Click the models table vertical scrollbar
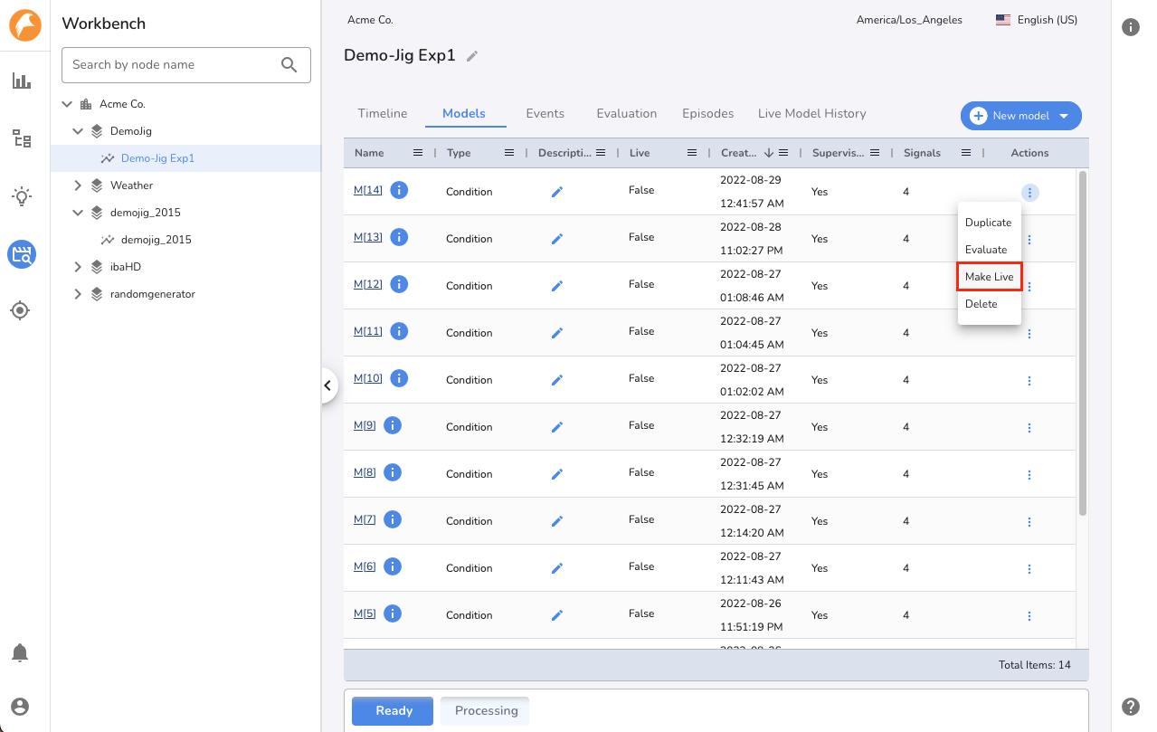The image size is (1157, 732). 1083,344
